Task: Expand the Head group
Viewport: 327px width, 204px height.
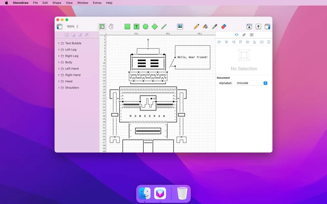Action: click(x=59, y=81)
